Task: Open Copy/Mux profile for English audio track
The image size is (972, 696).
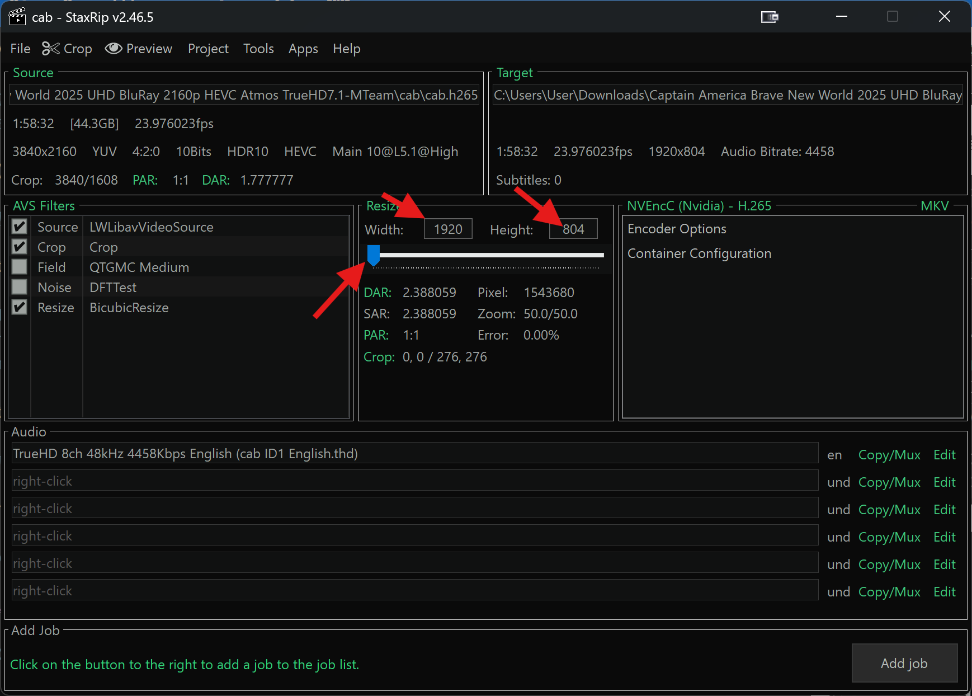Action: pos(889,455)
